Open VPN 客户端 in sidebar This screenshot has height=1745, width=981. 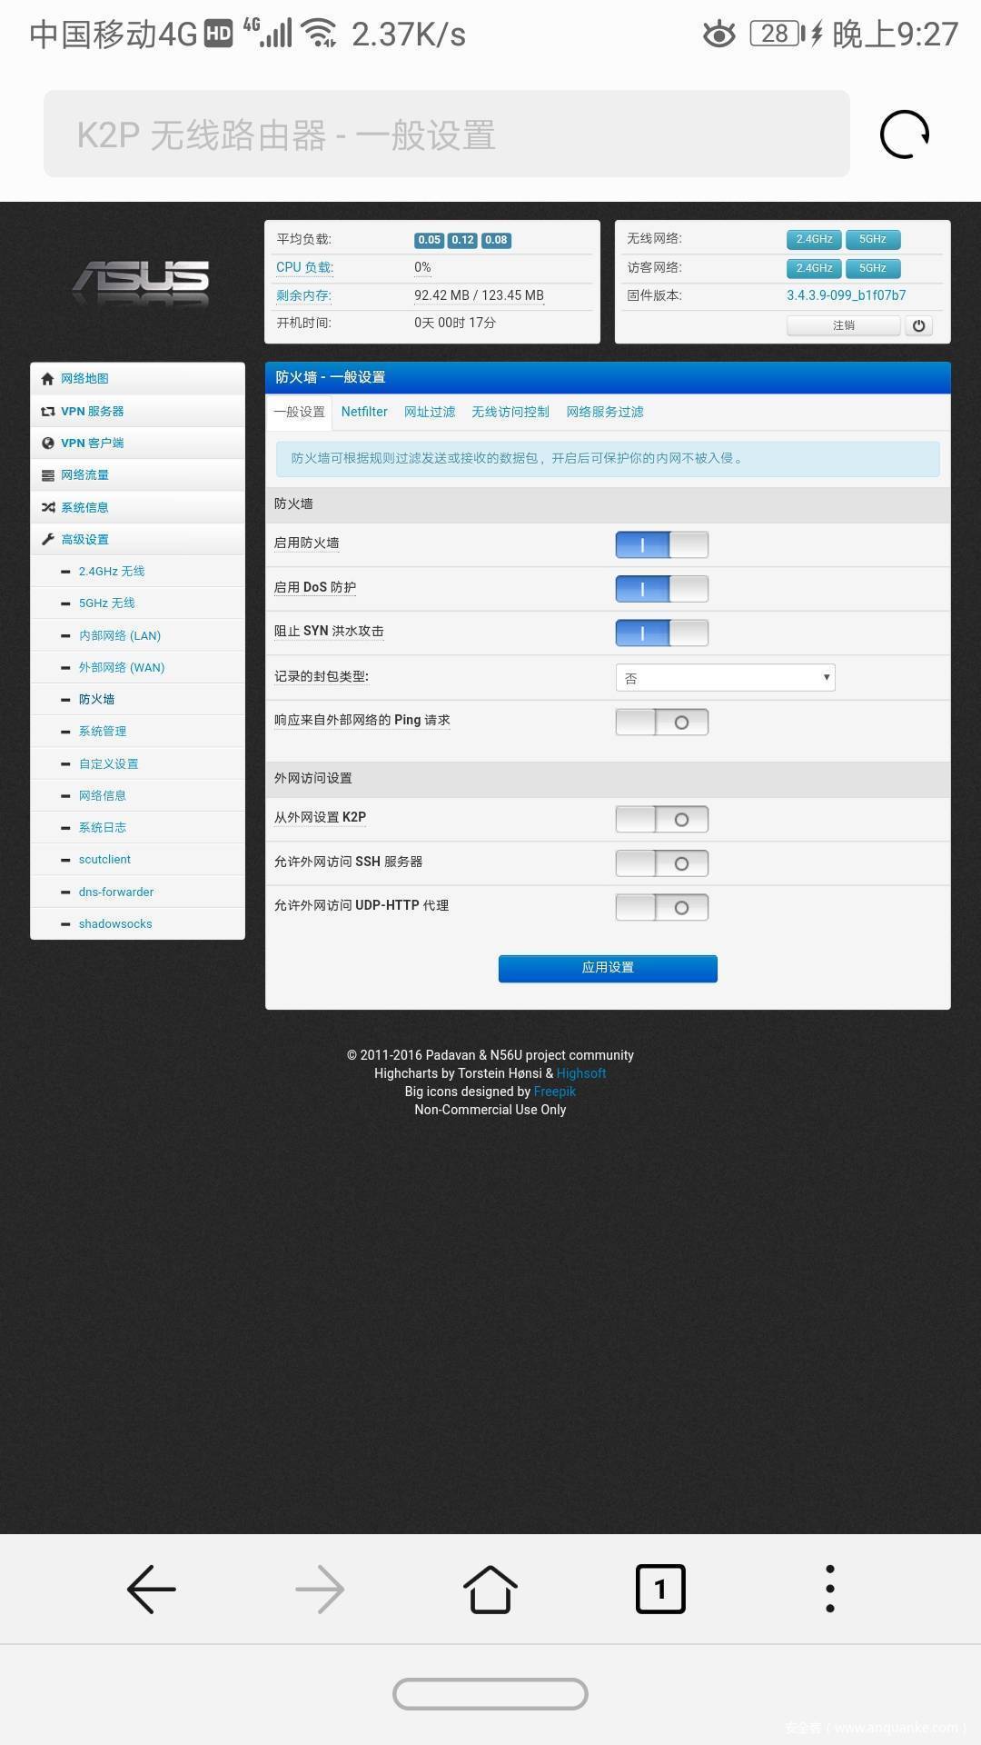tap(138, 443)
